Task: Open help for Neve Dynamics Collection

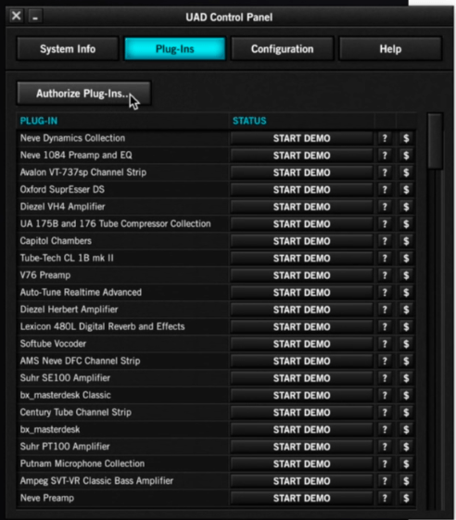Action: click(x=385, y=138)
